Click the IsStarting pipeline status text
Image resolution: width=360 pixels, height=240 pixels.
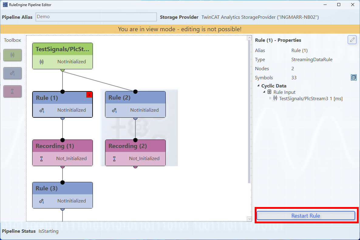point(49,231)
